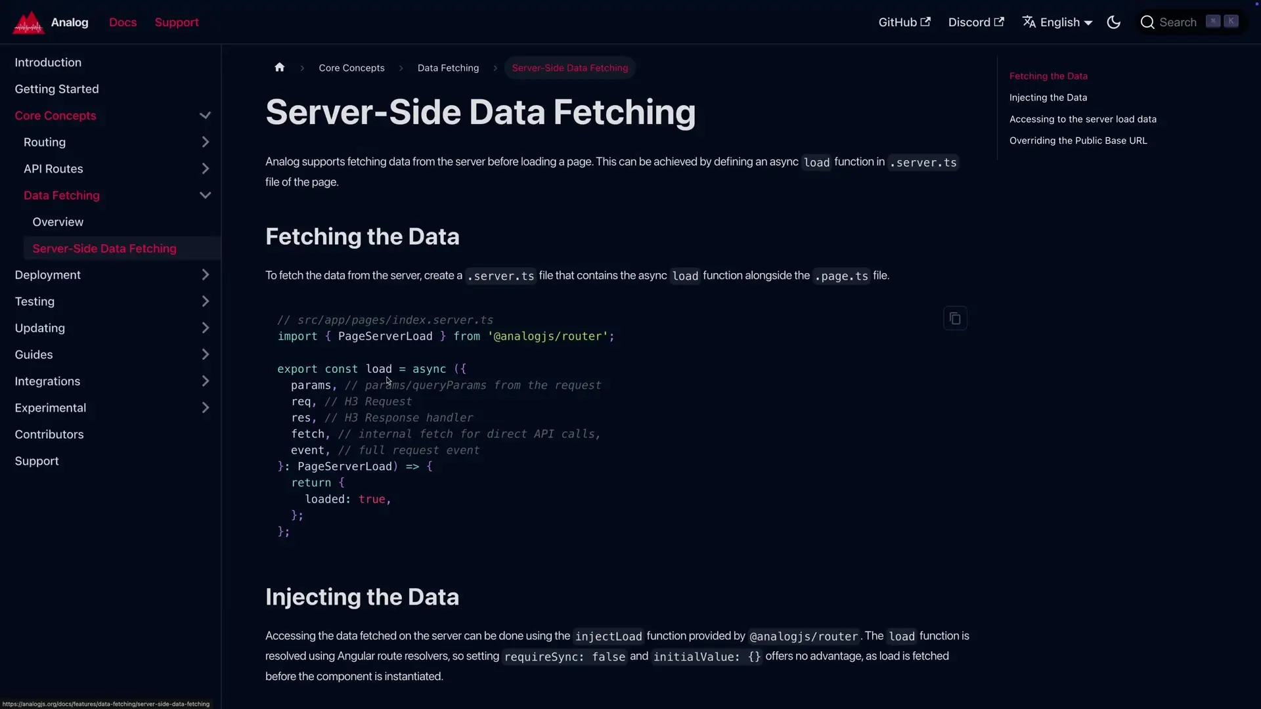The width and height of the screenshot is (1261, 709).
Task: Open Experimental sidebar label
Action: pyautogui.click(x=50, y=408)
